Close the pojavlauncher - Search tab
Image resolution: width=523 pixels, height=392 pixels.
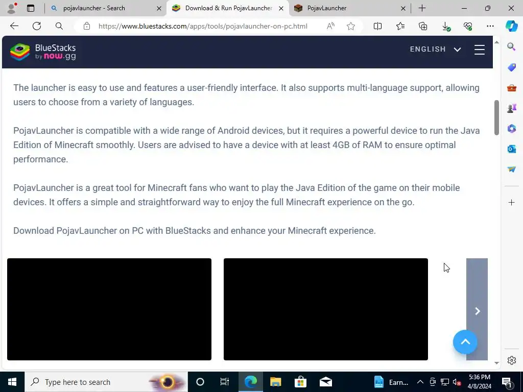click(159, 8)
